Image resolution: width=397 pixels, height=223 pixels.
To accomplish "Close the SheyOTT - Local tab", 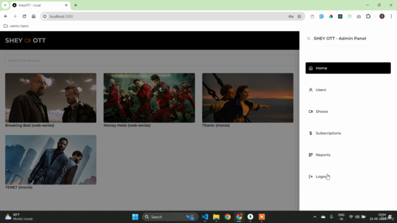I will 66,6.
